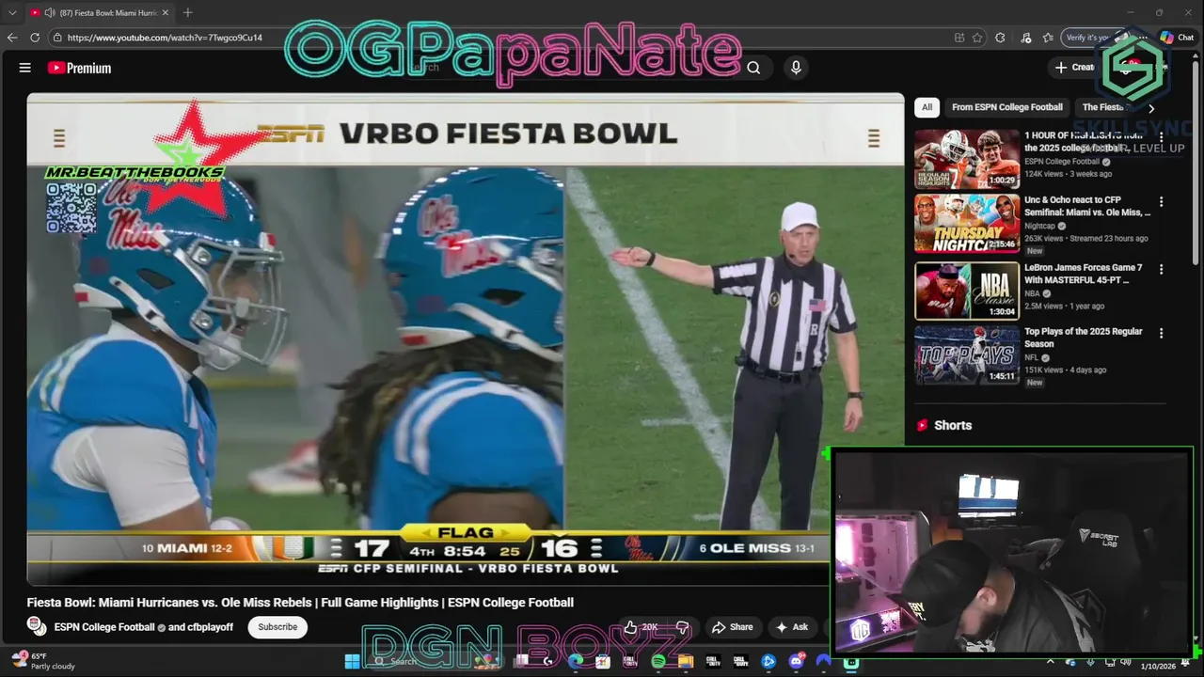
Task: Click "Unc & Ocho react to CFP" title
Action: click(1086, 206)
